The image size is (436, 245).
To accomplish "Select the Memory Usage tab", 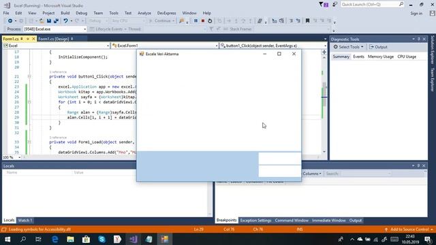I will [381, 56].
